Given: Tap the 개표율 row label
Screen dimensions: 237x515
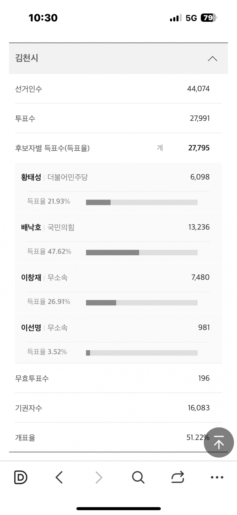Looking at the screenshot, I should pyautogui.click(x=25, y=438).
